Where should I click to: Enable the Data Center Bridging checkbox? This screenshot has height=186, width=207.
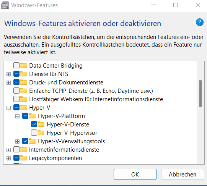coord(16,65)
